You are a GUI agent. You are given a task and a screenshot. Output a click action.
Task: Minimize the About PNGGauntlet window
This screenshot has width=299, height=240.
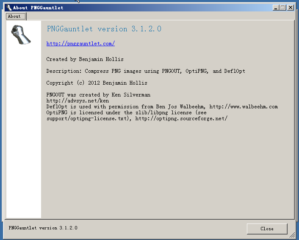pos(276,8)
